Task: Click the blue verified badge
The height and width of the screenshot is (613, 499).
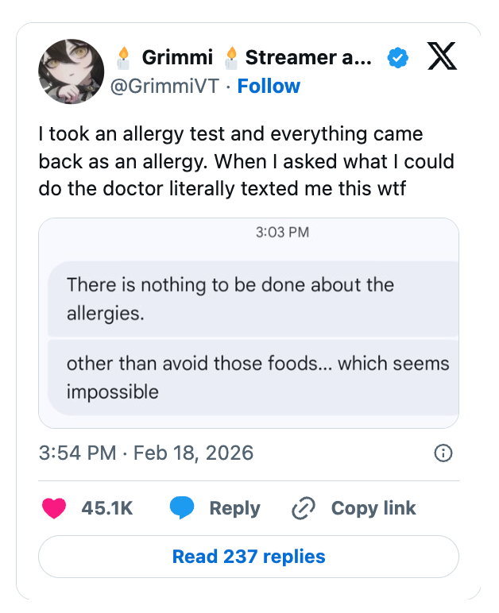Action: (397, 58)
